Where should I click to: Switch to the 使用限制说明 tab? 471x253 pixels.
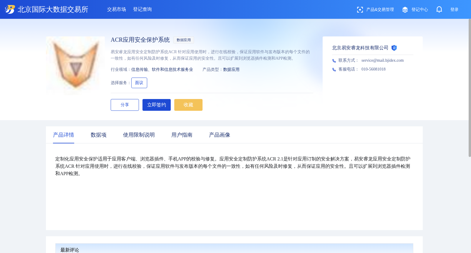139,135
